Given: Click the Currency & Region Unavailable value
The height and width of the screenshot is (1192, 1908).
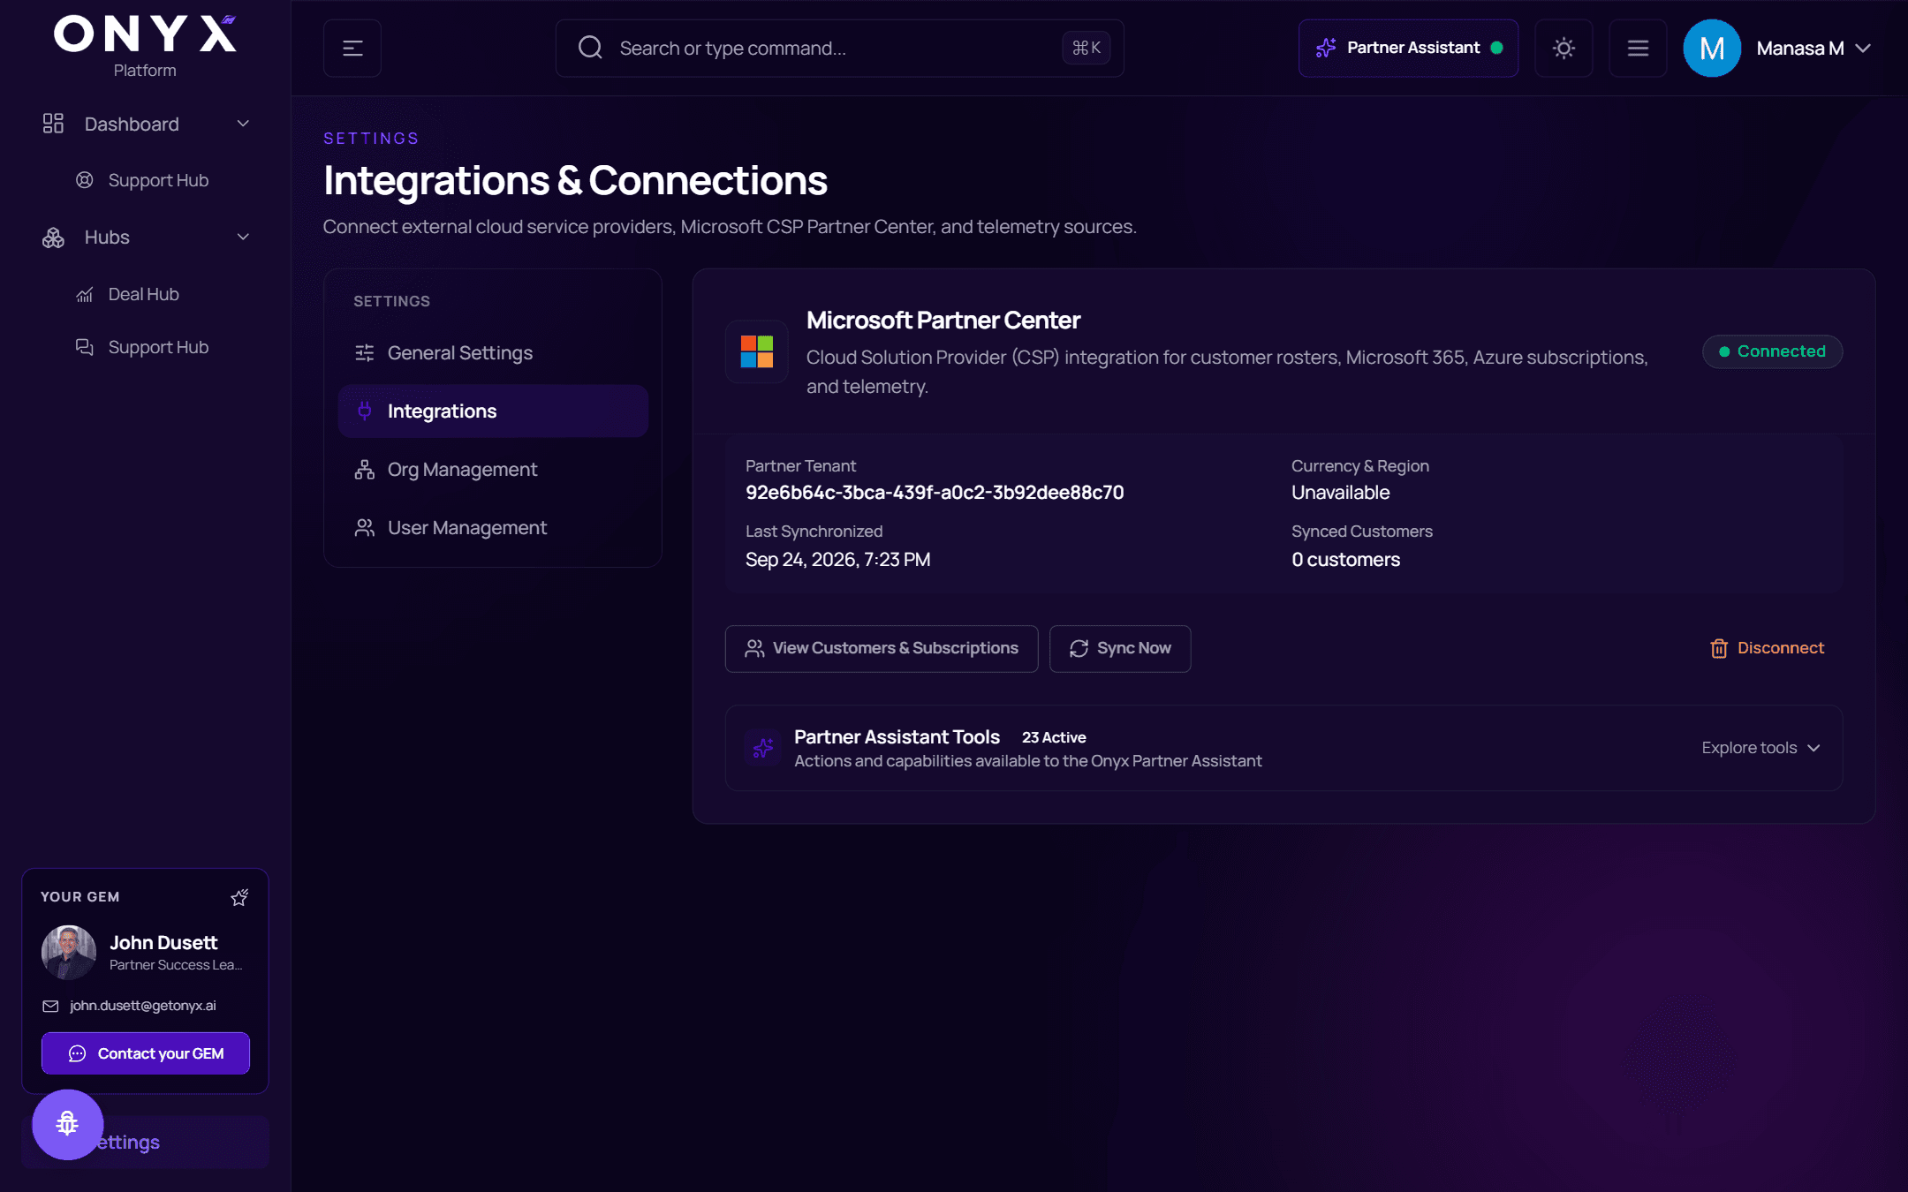Looking at the screenshot, I should [1340, 493].
